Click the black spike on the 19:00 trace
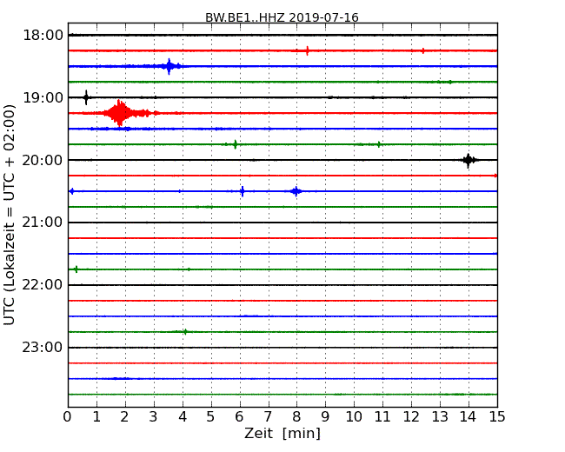Screen dimensions: 565x452 (x=86, y=97)
